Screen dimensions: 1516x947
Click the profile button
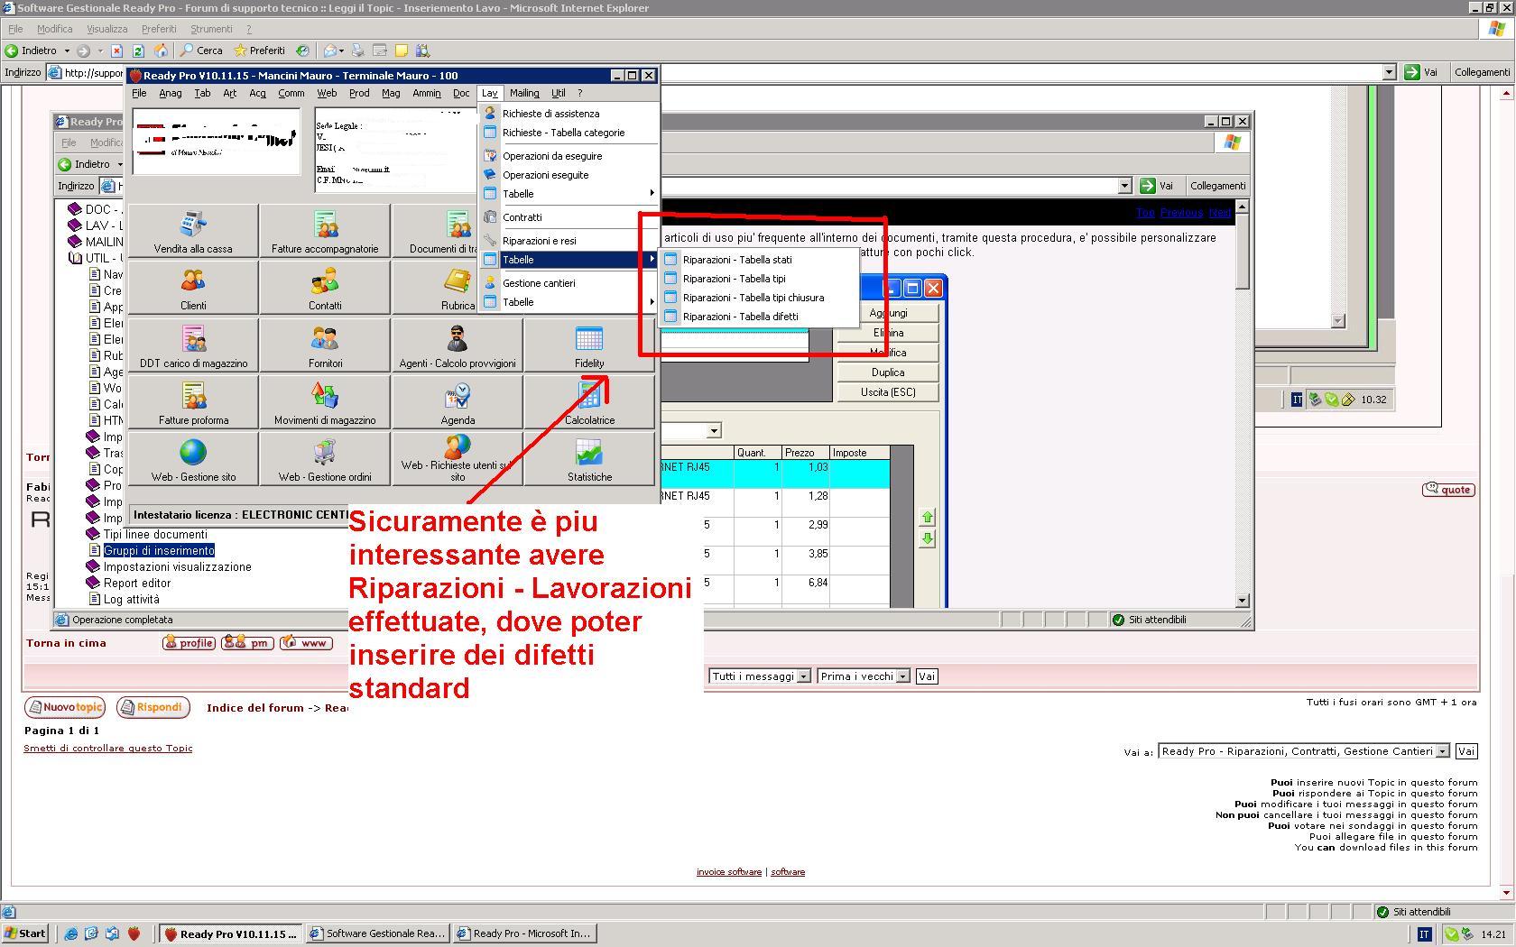pyautogui.click(x=189, y=643)
